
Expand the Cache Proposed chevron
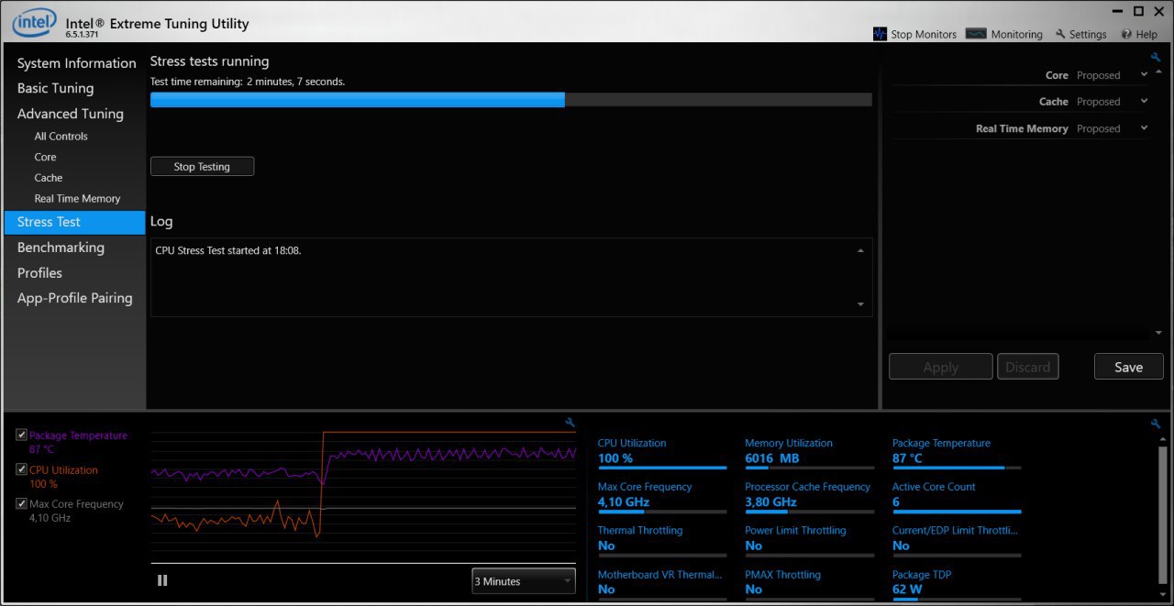(1144, 102)
